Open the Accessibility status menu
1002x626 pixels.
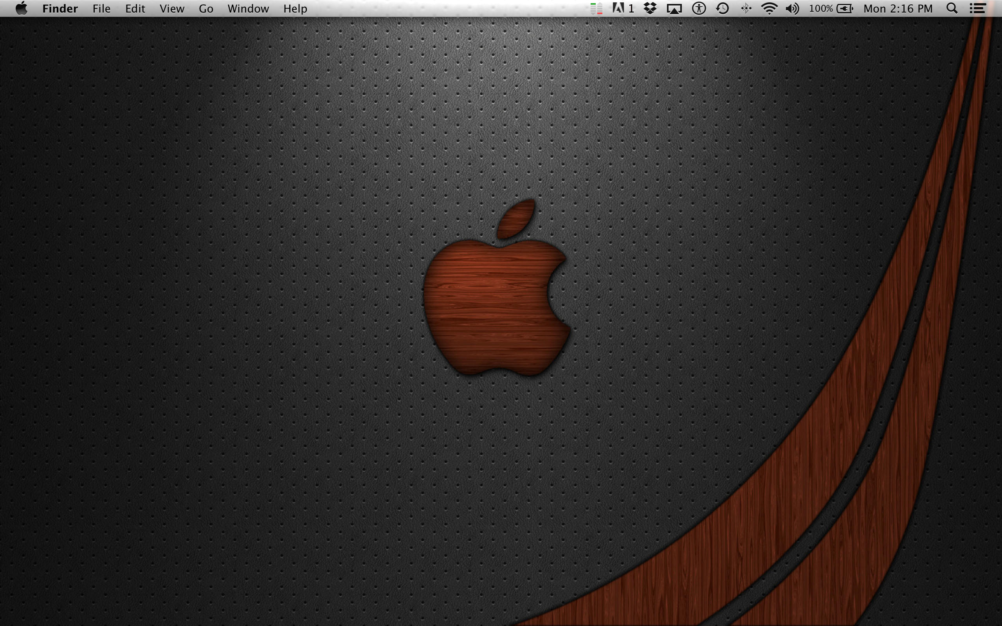coord(699,8)
